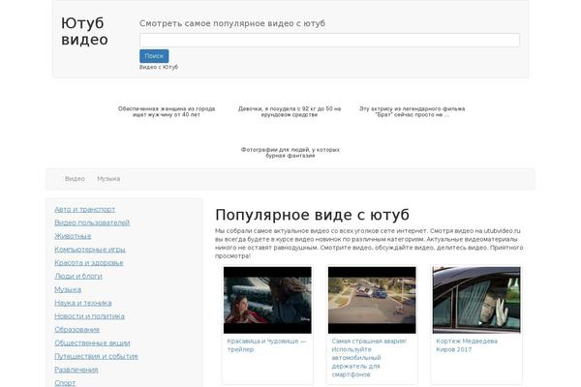Click the 'Красавица и Чудовище' trailer thumbnail

[267, 300]
